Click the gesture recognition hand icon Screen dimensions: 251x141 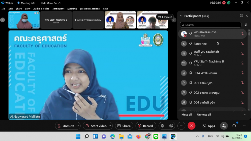[162, 126]
